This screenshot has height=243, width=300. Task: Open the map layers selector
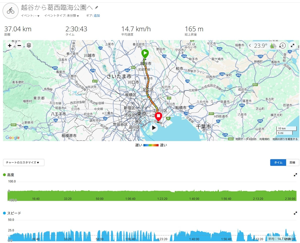[29, 46]
